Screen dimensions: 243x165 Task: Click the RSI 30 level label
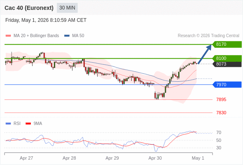(219, 148)
